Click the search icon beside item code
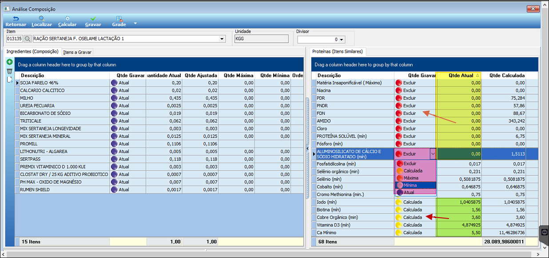This screenshot has width=549, height=258. [28, 39]
